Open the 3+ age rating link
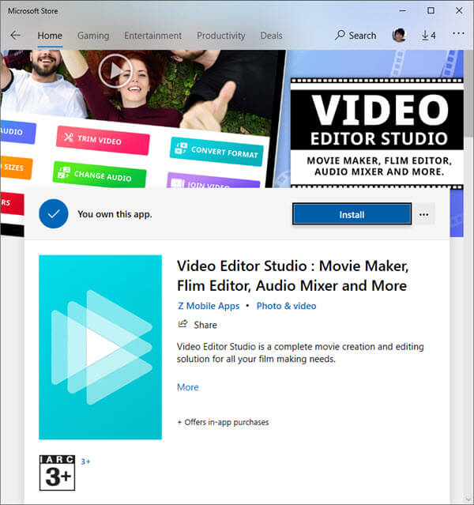474x505 pixels. pos(85,462)
